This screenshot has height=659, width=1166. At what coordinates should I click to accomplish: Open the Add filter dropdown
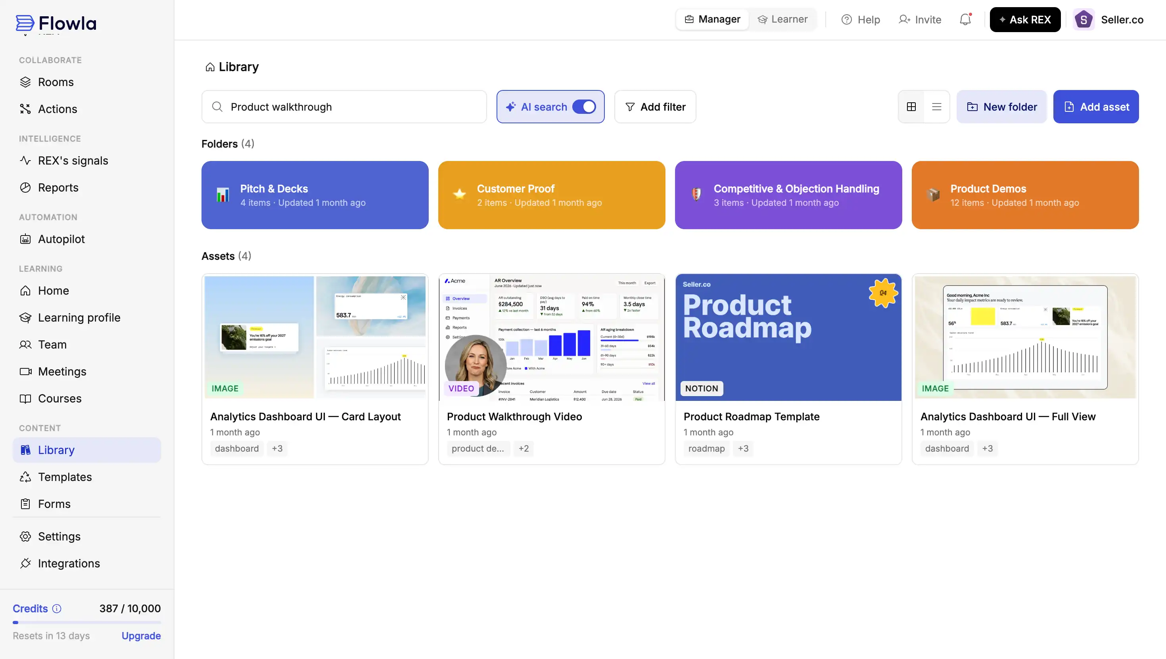(x=655, y=107)
